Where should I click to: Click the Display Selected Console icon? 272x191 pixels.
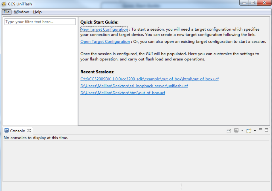236,131
